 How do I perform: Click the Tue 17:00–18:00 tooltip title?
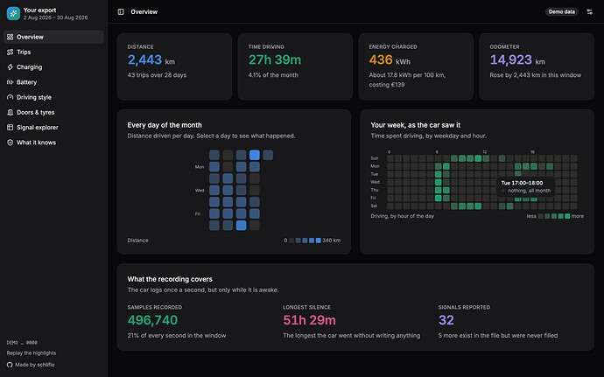[522, 183]
